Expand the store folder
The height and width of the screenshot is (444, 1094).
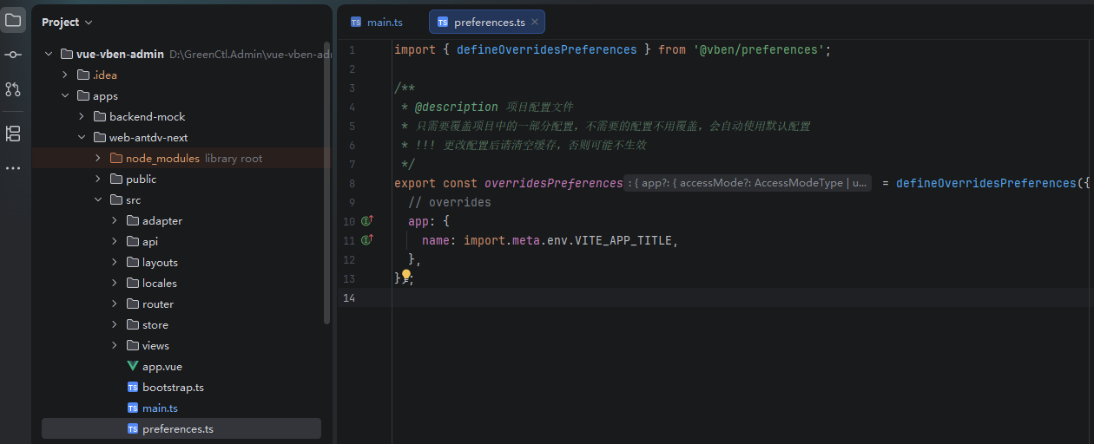115,324
